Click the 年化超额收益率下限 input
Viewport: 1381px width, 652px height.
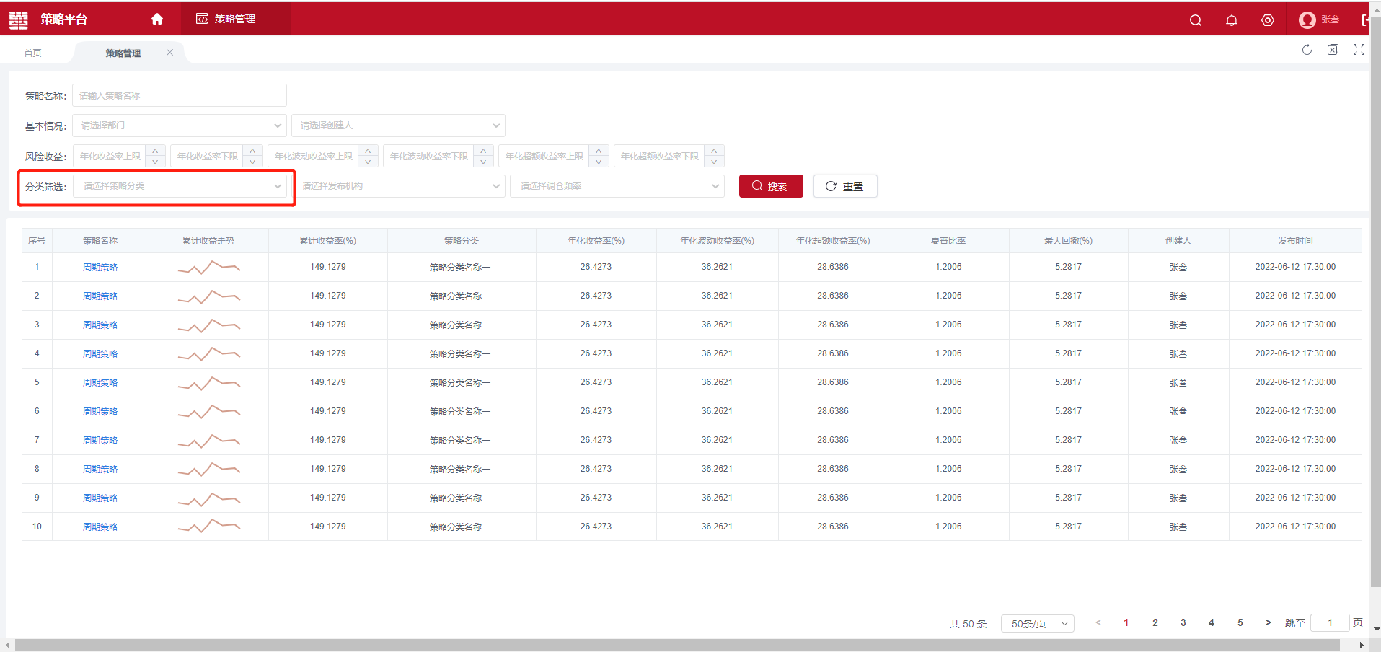pos(659,156)
